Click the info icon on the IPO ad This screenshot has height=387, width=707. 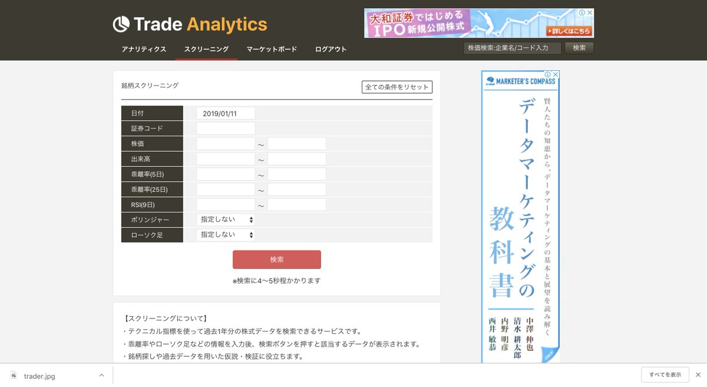[583, 12]
